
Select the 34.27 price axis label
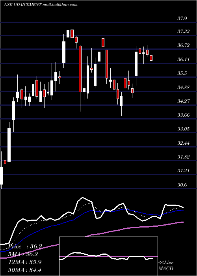184,101
